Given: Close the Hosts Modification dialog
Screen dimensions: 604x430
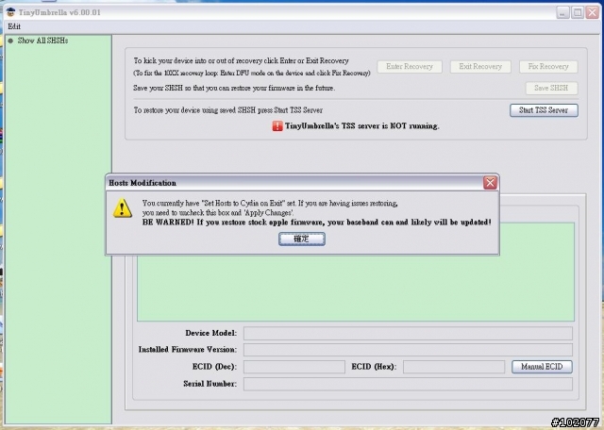Looking at the screenshot, I should (490, 183).
